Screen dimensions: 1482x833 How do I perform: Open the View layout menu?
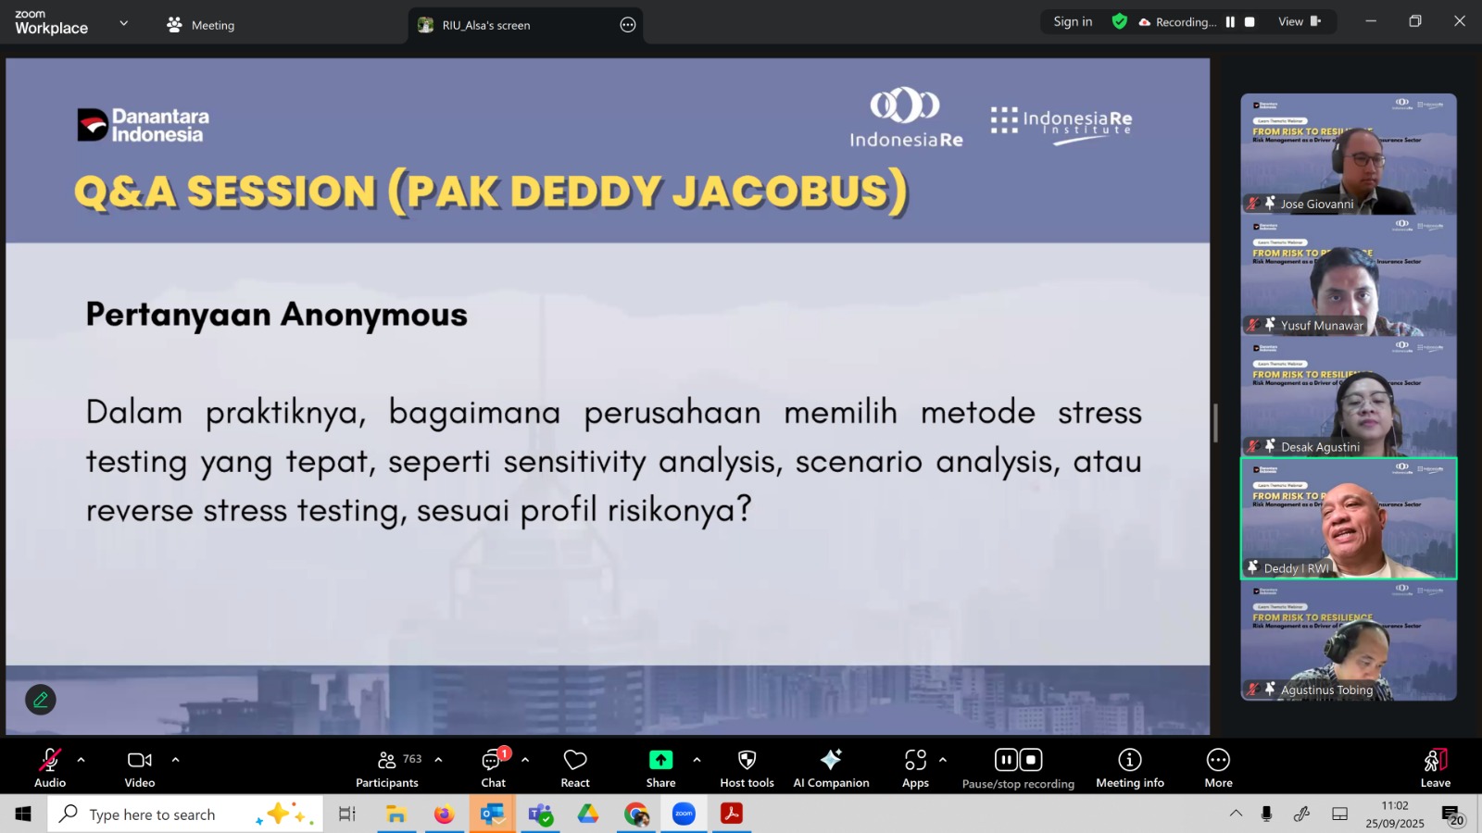(1299, 22)
